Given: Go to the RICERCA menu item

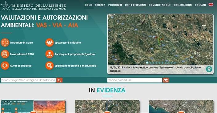Looking at the screenshot, I should pos(100,5).
